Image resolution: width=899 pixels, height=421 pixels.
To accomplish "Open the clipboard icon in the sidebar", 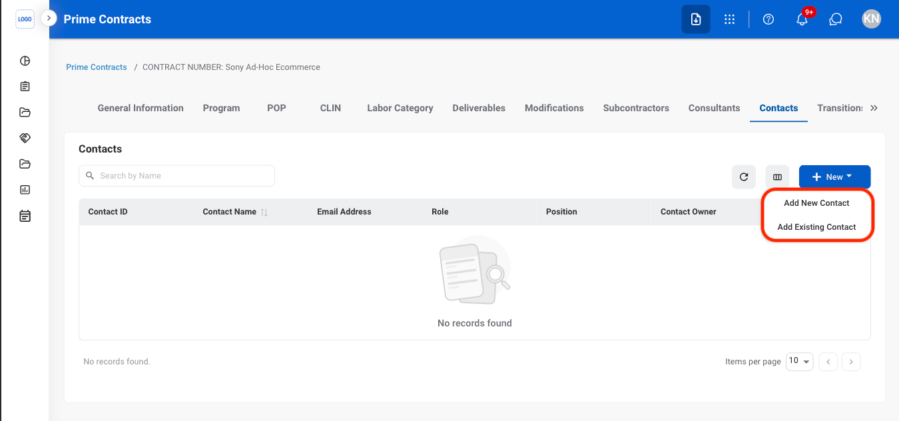I will coord(25,87).
